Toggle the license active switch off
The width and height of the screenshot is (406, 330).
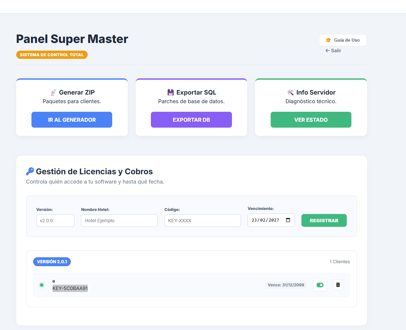pos(320,285)
